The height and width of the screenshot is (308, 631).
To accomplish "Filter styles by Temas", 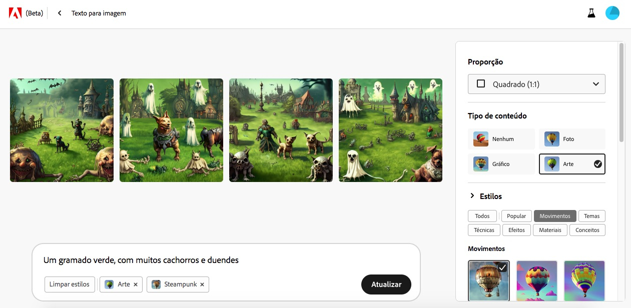I will (x=591, y=216).
